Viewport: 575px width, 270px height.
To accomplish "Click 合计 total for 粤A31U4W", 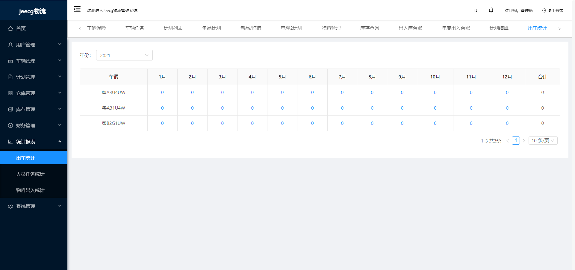I will pyautogui.click(x=542, y=108).
